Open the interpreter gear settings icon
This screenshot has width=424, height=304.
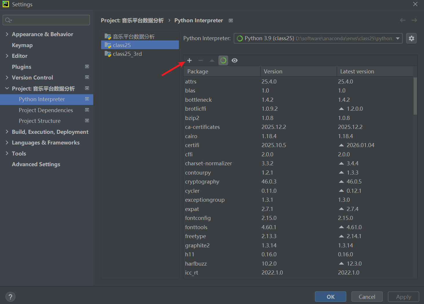tap(412, 38)
